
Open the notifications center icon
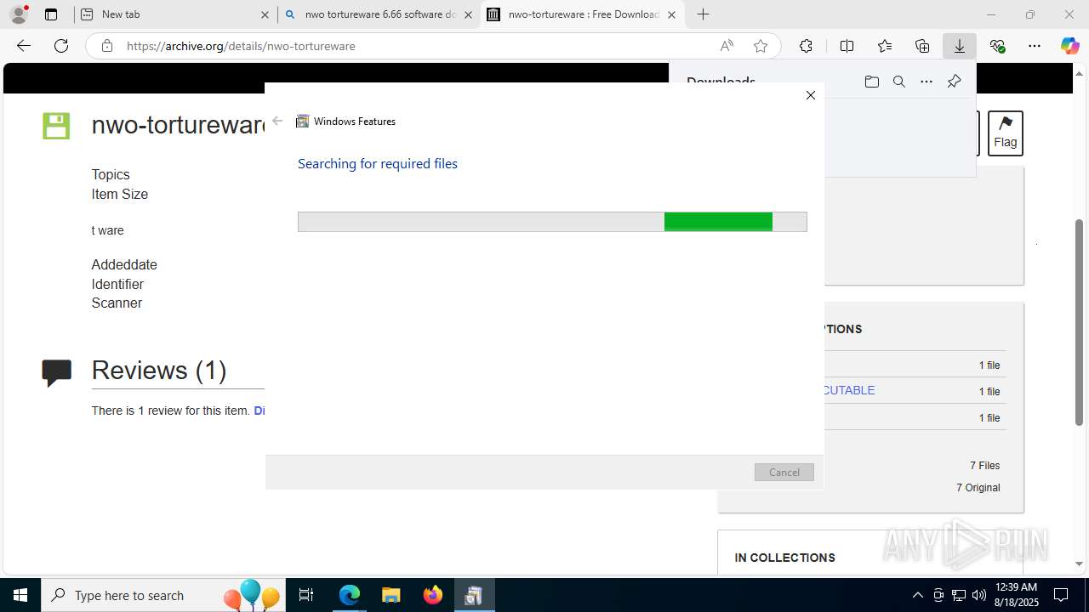1061,595
